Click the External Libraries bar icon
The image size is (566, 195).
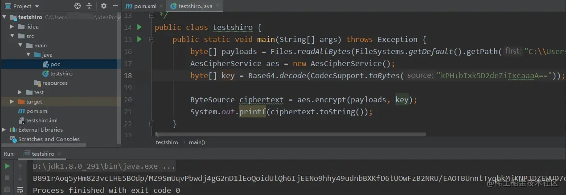(13, 130)
